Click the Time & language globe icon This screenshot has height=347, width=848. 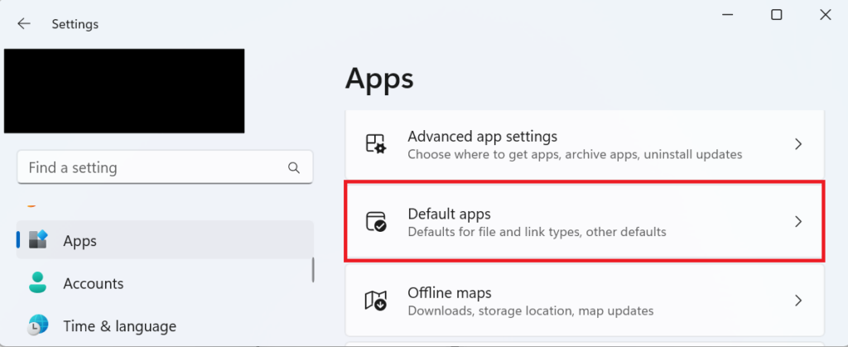click(38, 325)
